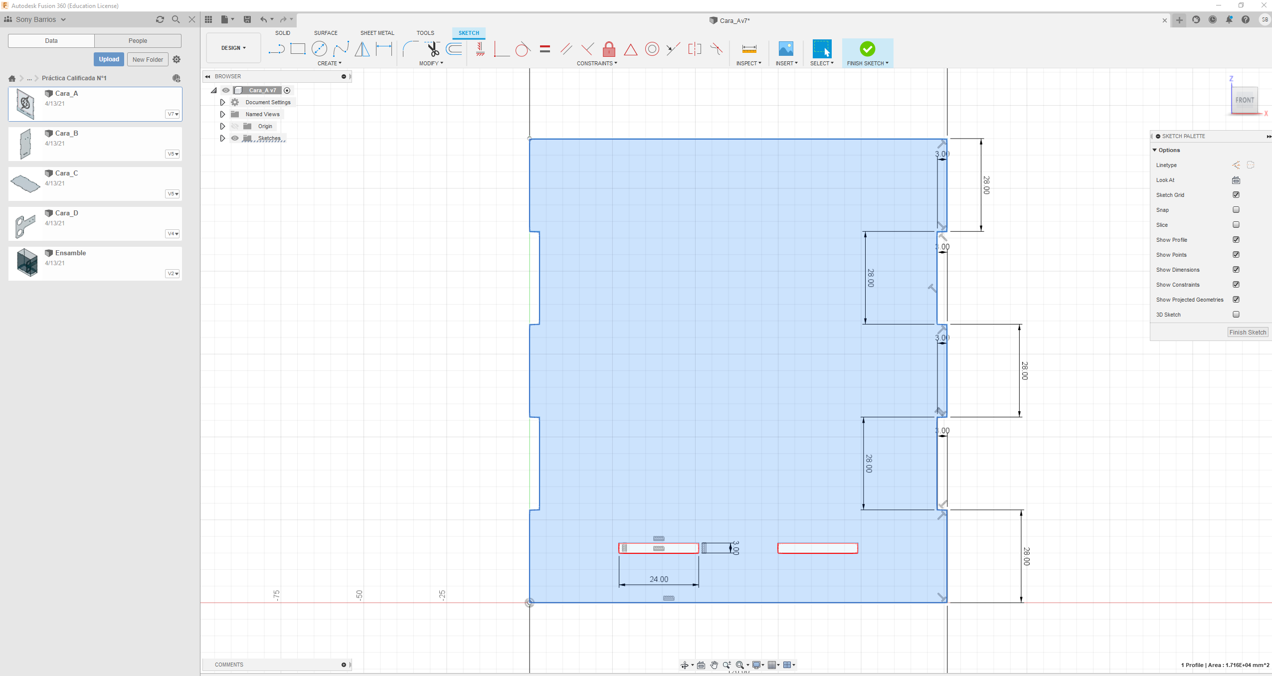Select the 2-Point Rectangle tool
The height and width of the screenshot is (676, 1272).
click(298, 49)
